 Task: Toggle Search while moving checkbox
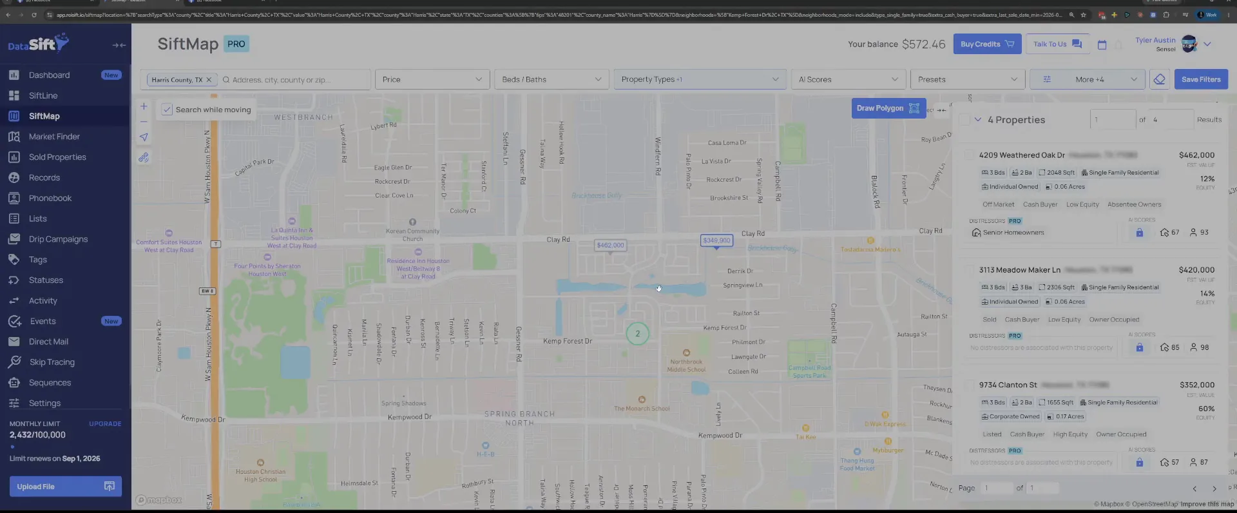tap(167, 110)
